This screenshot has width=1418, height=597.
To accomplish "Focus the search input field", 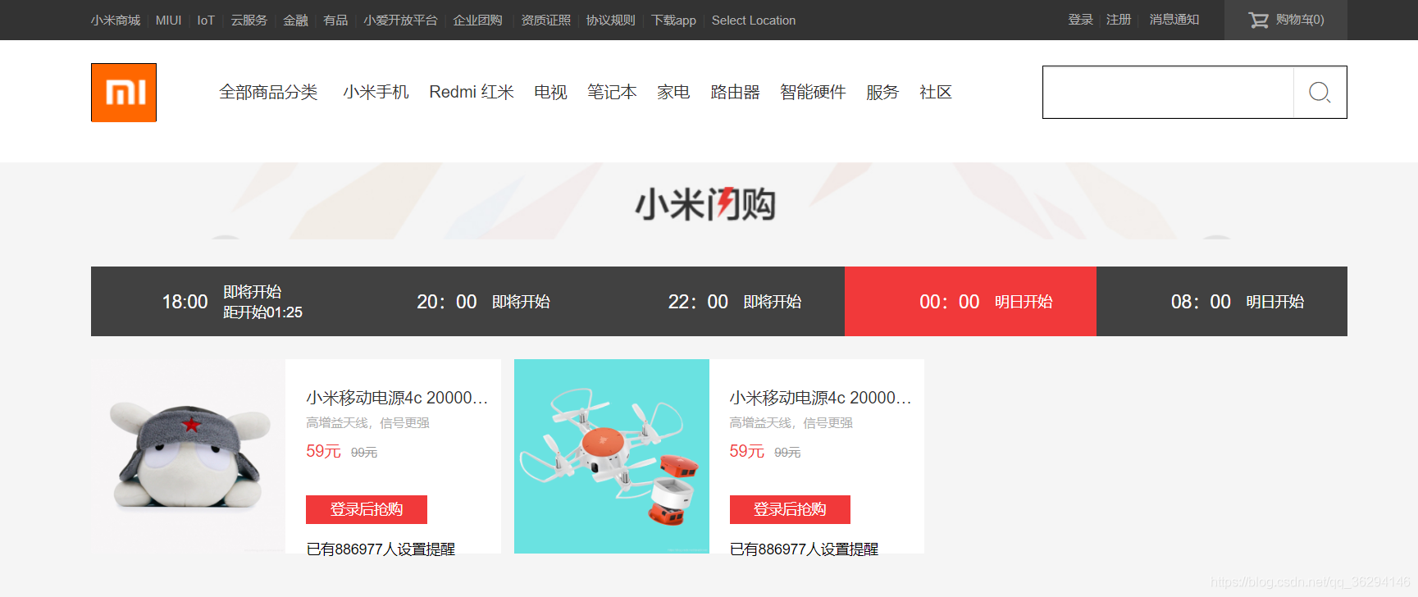I will pos(1168,92).
